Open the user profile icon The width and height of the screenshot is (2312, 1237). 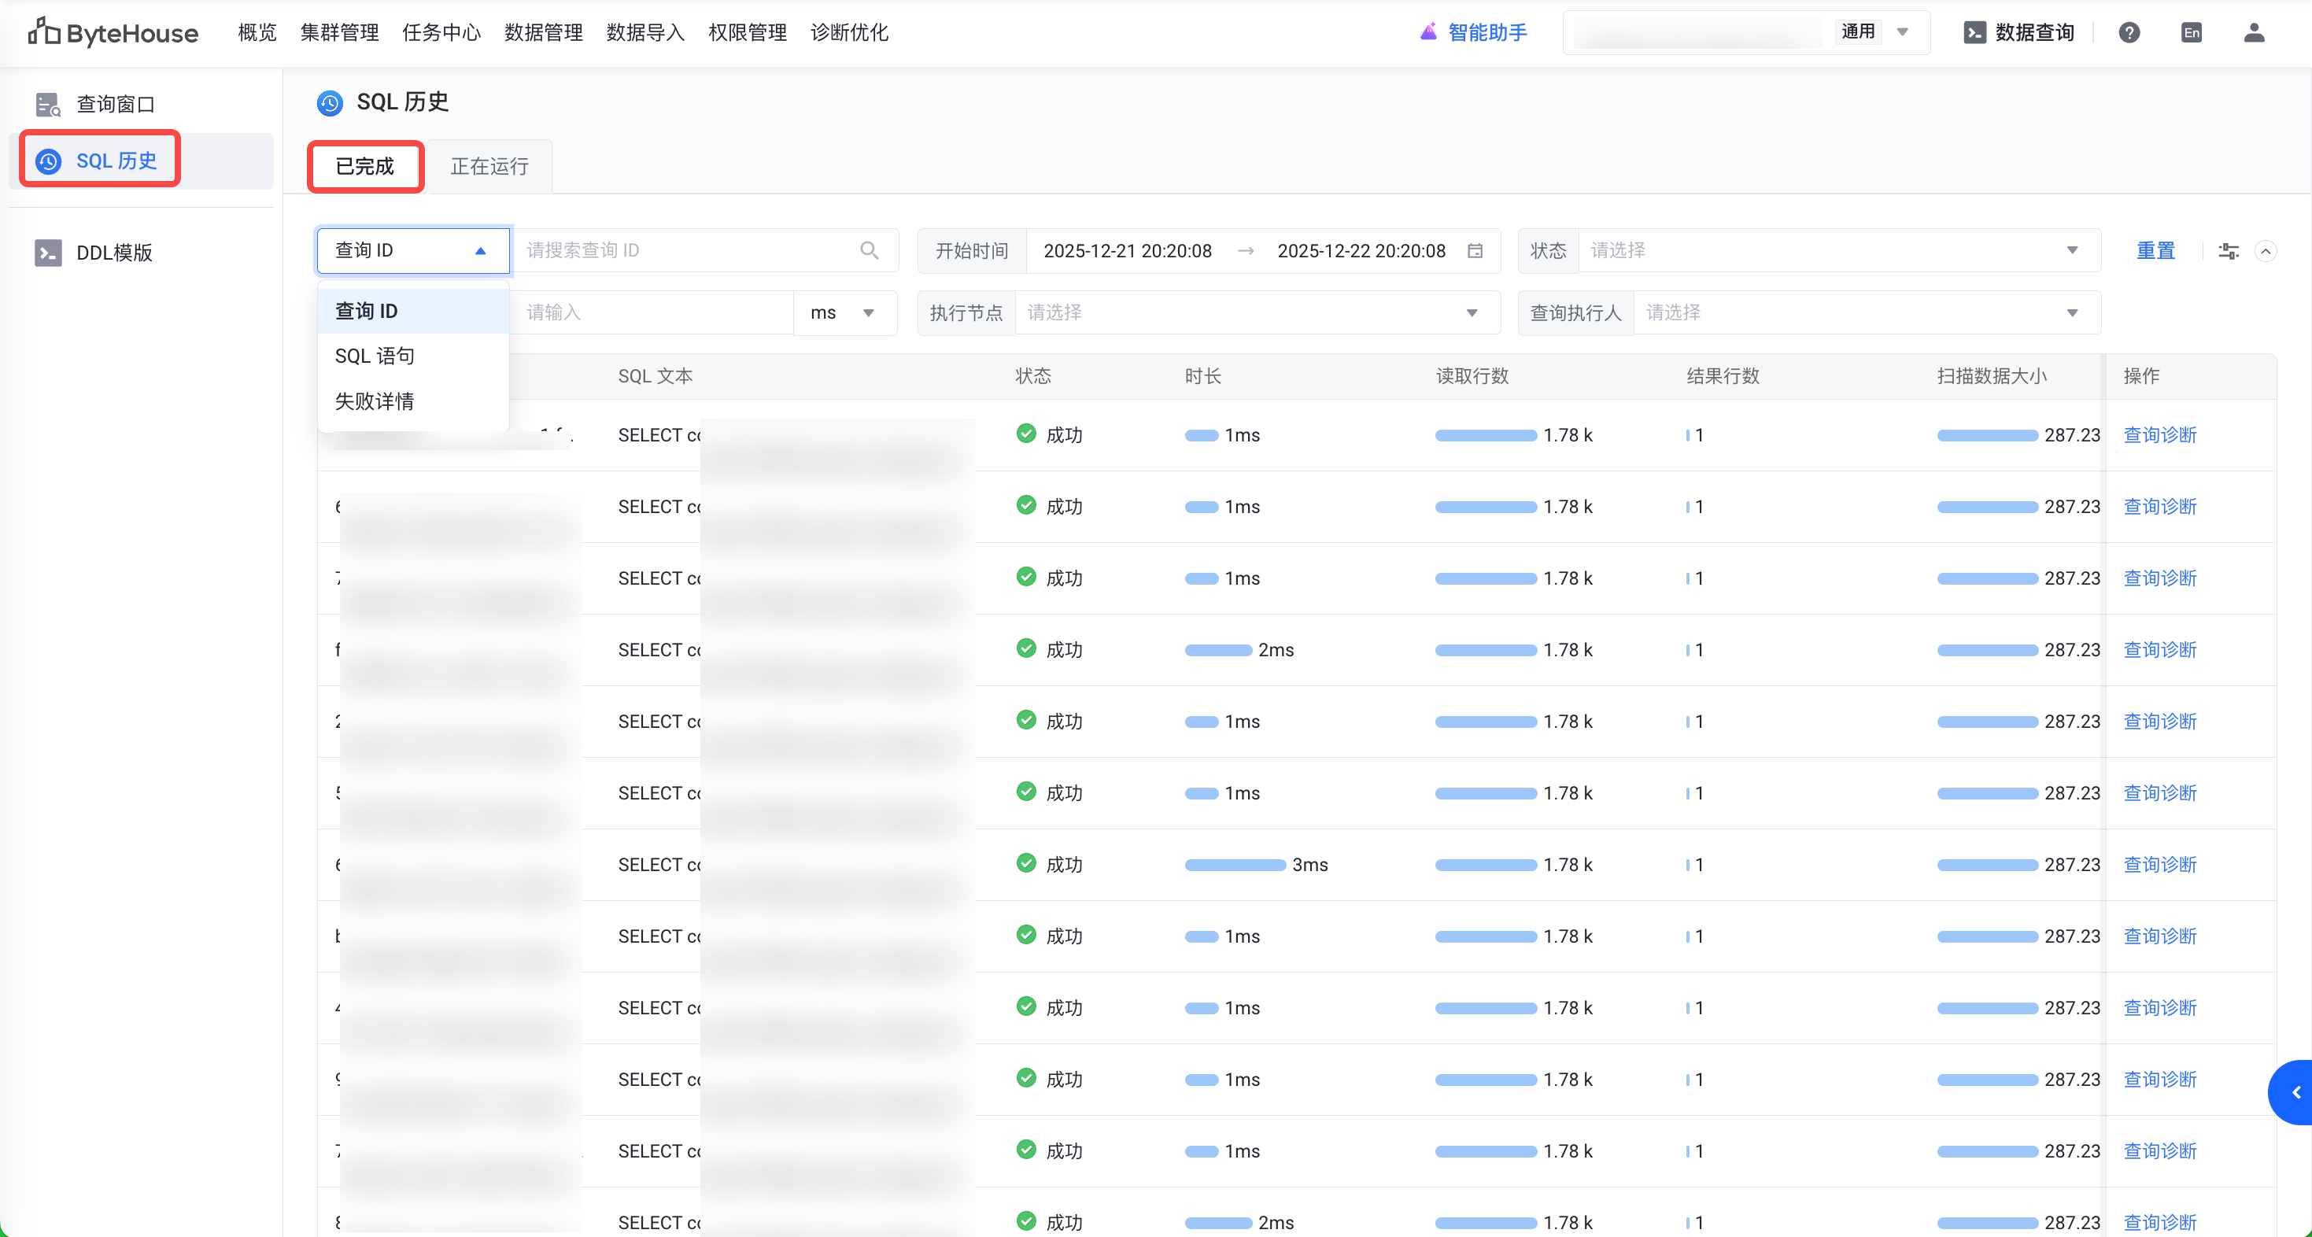point(2254,32)
